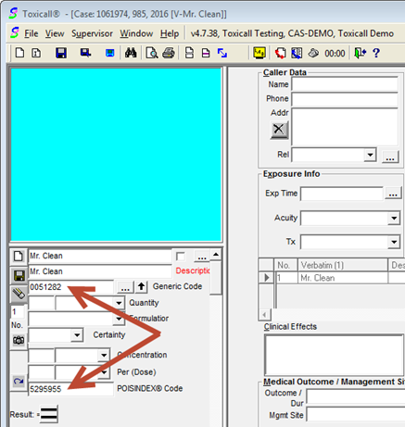The image size is (405, 427).
Task: Click the Mr. Clean cell in verbatim grid
Action: 342,278
